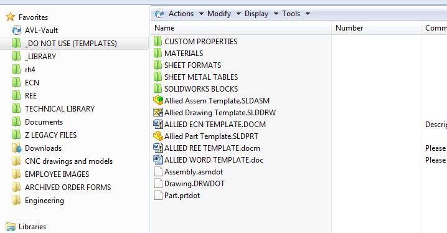
Task: Click the Favorites star icon
Action: (10, 17)
